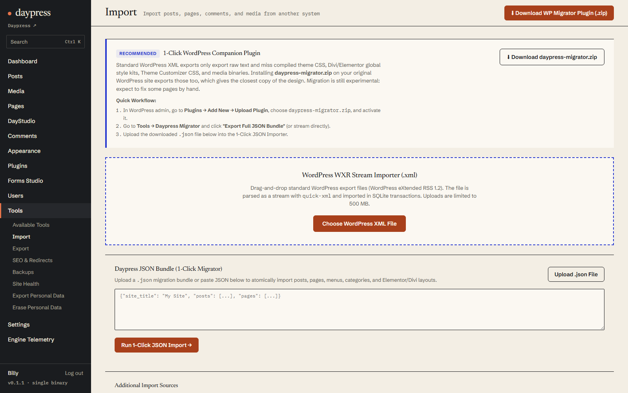Image resolution: width=628 pixels, height=393 pixels.
Task: Choose WordPress XML File
Action: [x=360, y=224]
